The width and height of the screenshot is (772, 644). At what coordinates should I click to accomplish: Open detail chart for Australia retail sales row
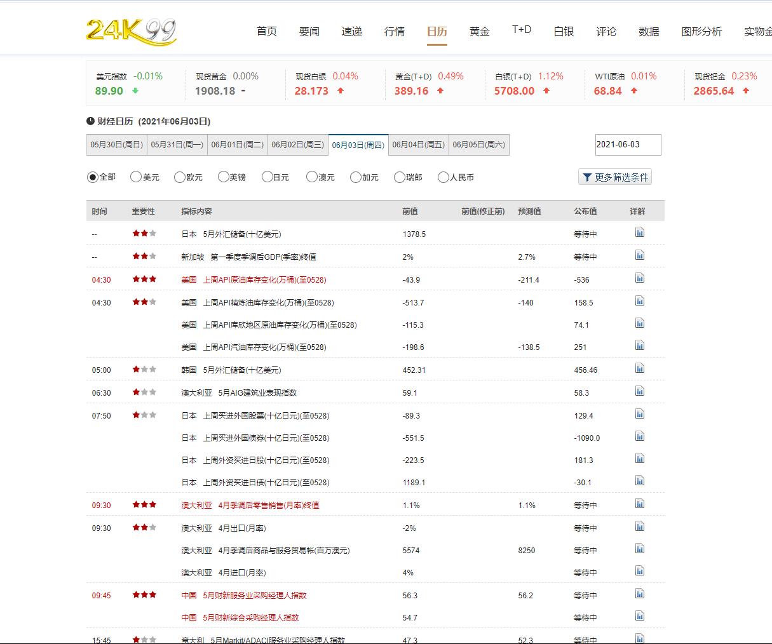pos(639,504)
